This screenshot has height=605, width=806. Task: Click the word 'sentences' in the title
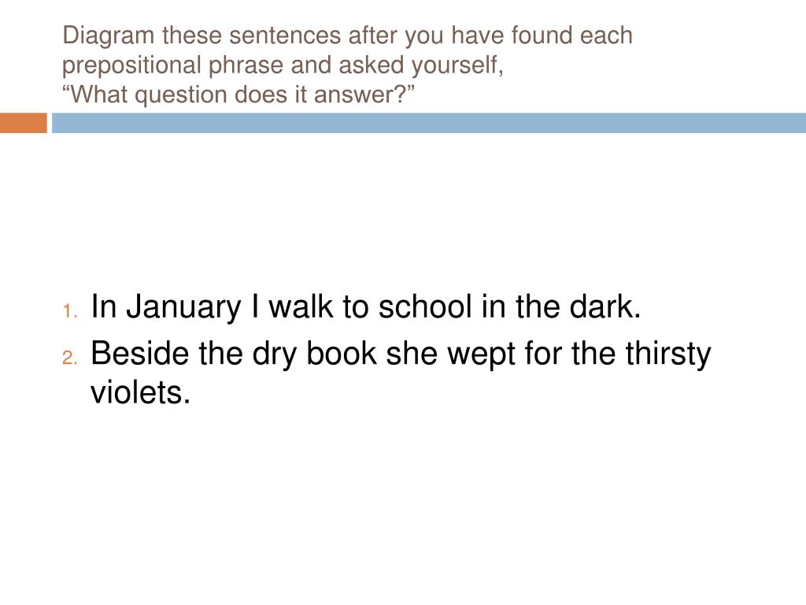coord(285,35)
